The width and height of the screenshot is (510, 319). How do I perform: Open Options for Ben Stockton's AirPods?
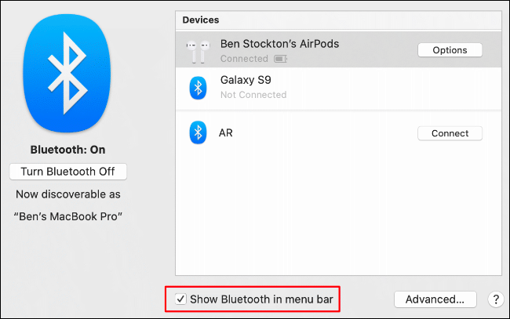click(450, 50)
